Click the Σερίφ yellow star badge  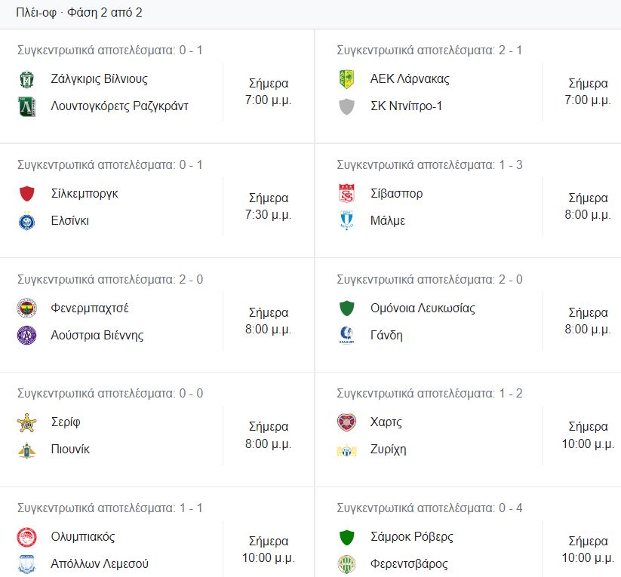click(26, 422)
